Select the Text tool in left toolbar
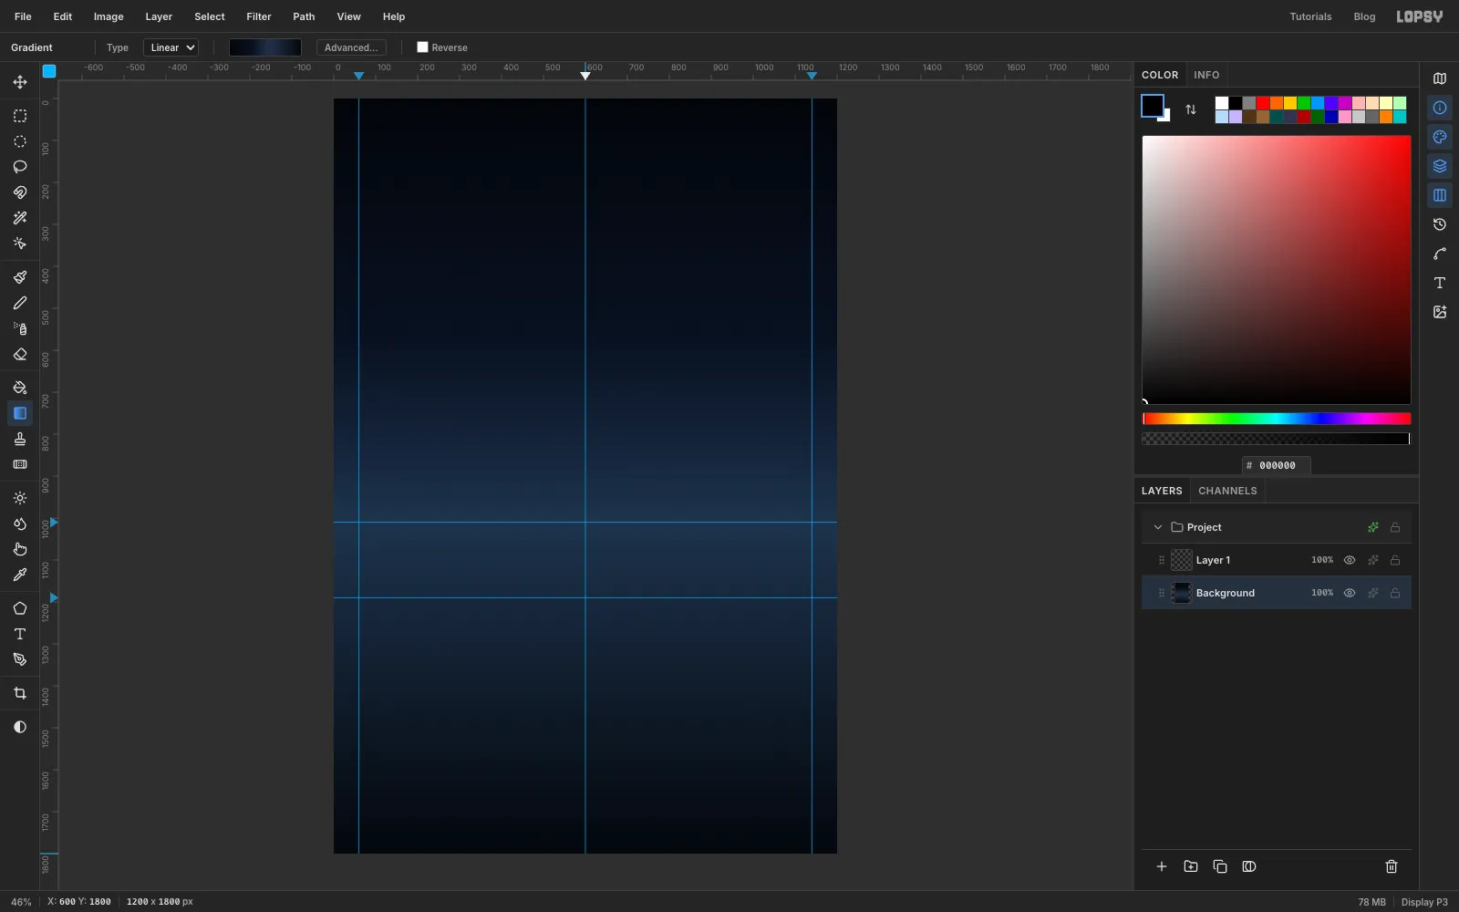The width and height of the screenshot is (1459, 912). coord(20,634)
